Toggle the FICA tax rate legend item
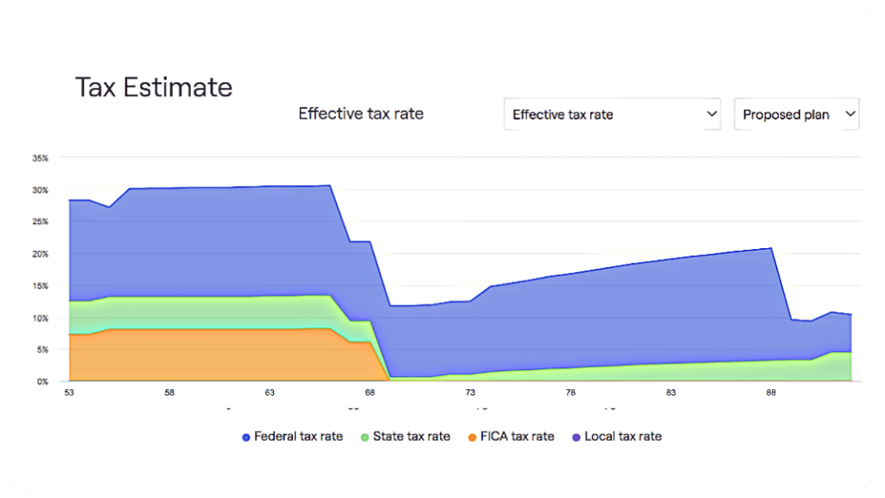885x498 pixels. 512,437
